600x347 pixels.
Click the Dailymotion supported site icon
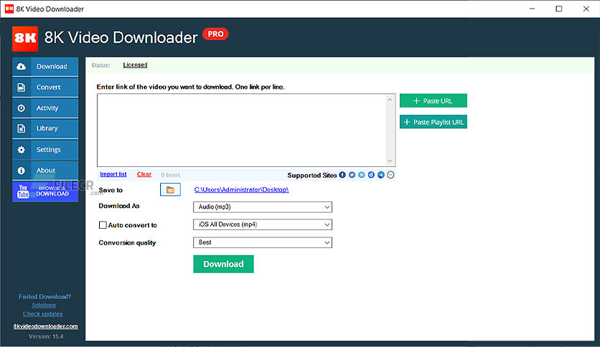tap(371, 175)
